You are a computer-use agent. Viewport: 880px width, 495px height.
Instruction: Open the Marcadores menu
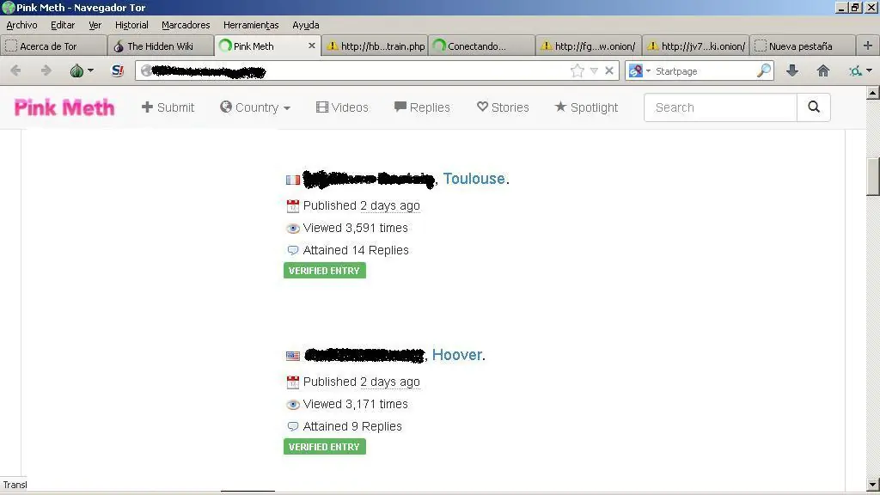coord(186,25)
